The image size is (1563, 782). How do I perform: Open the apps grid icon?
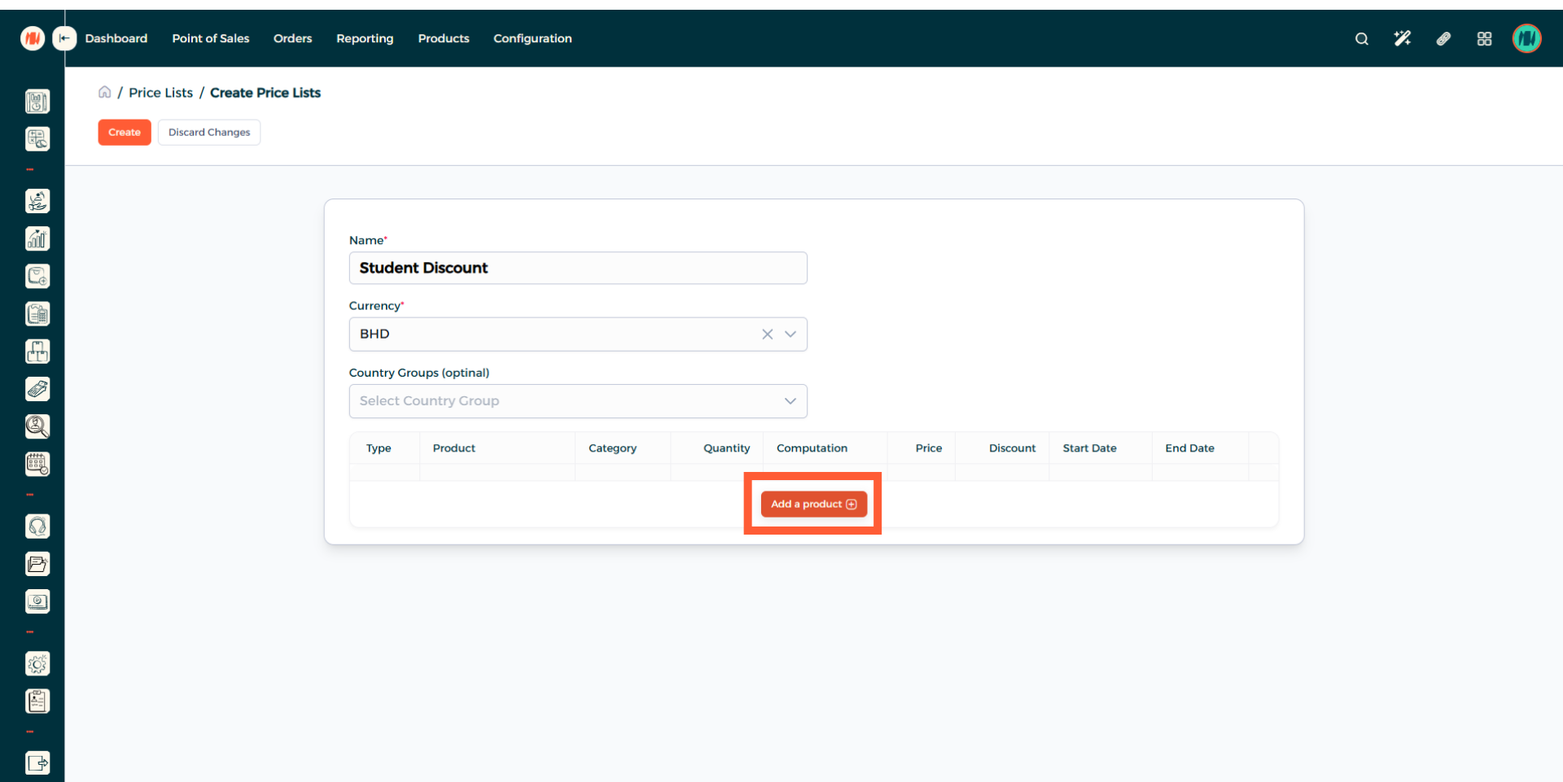click(x=1484, y=39)
